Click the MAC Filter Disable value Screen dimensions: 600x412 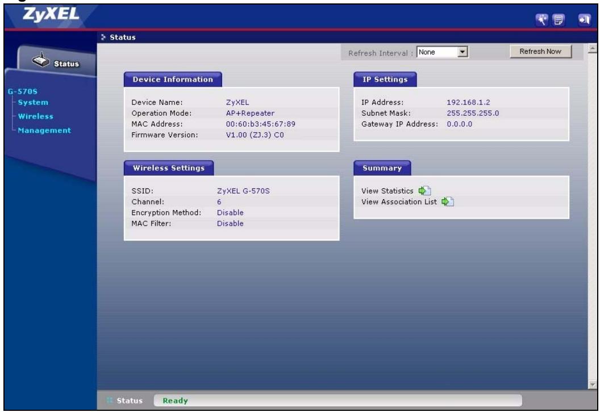pos(230,224)
